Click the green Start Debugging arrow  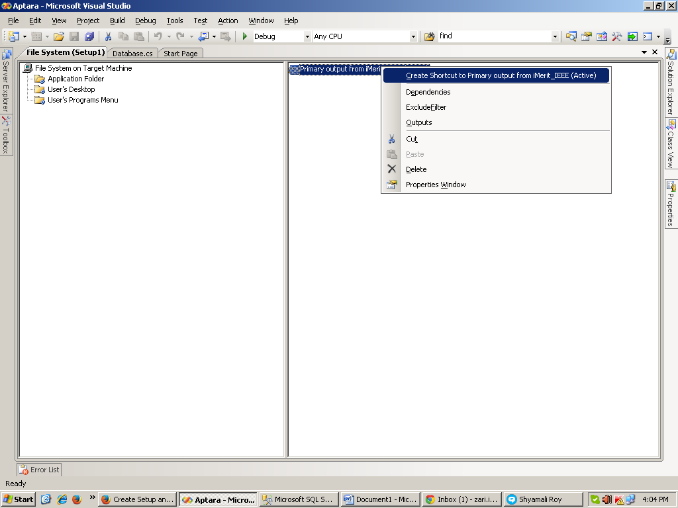245,37
